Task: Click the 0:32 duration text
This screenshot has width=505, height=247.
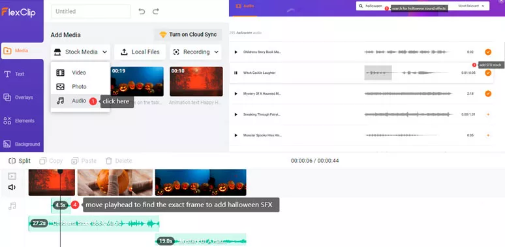Action: [x=470, y=52]
